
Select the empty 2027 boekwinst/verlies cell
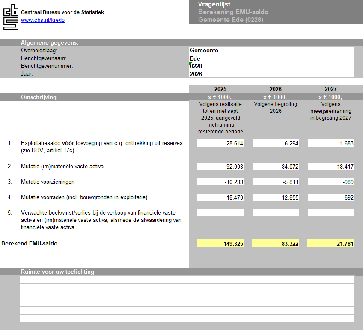(331, 213)
